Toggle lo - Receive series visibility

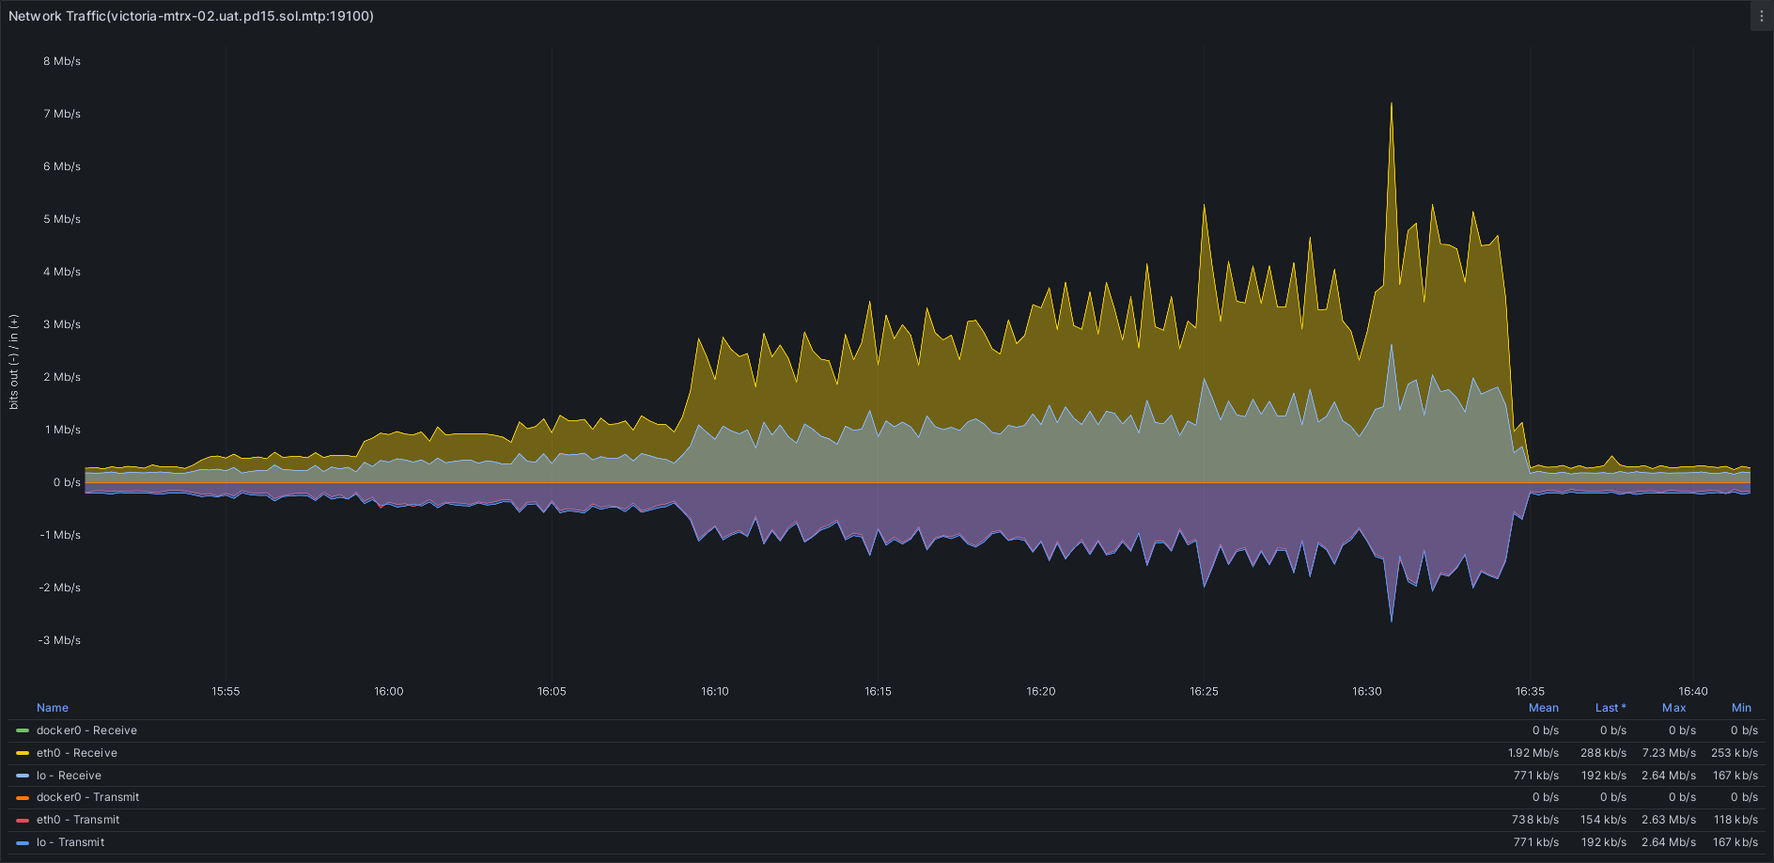[69, 776]
